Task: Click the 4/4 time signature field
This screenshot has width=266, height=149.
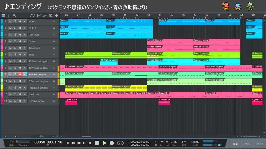Action: [184, 142]
